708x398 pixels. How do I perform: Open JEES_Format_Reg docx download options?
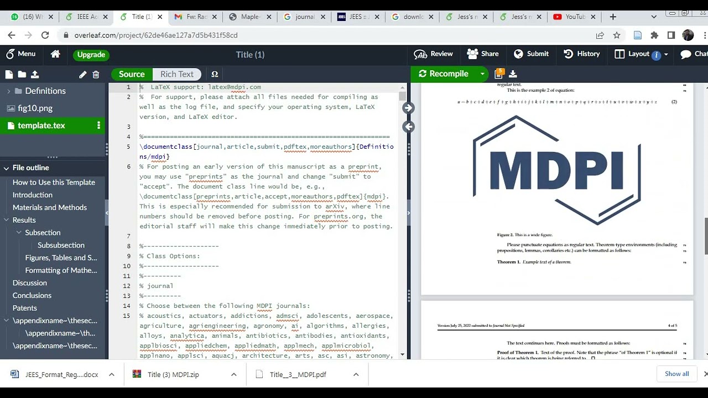pos(111,374)
